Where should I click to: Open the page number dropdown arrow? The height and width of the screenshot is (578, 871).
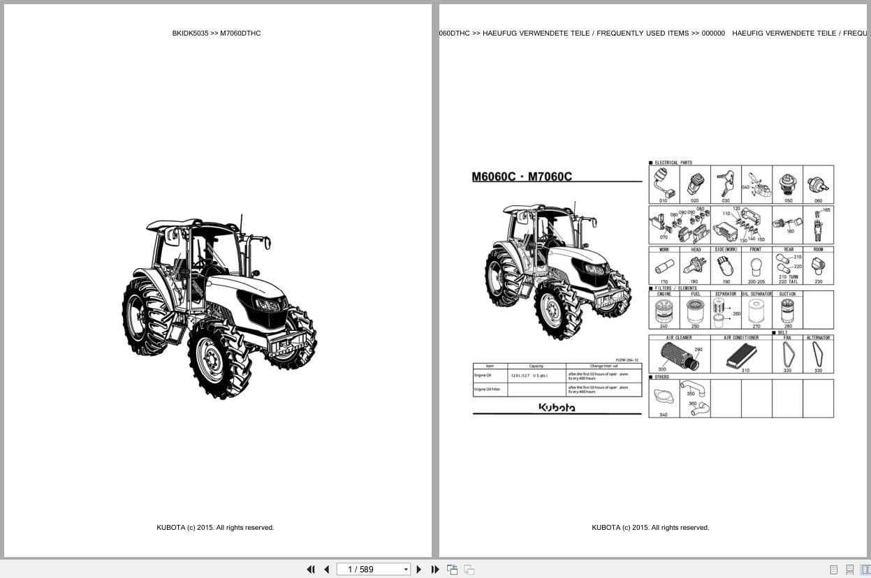coord(406,570)
